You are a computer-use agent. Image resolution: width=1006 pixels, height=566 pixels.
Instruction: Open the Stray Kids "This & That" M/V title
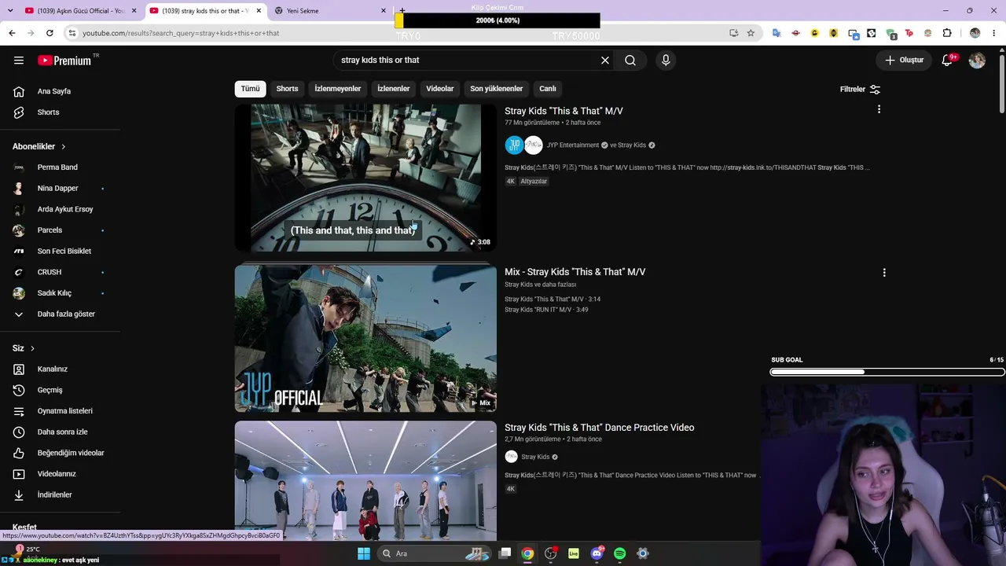564,111
